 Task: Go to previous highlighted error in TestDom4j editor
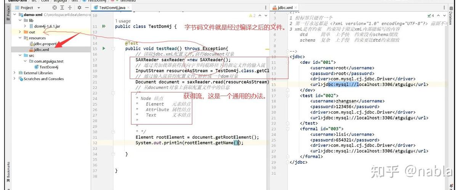260,16
